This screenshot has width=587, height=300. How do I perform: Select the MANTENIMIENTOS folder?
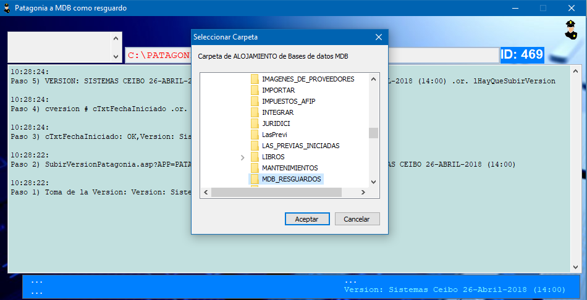[x=290, y=168]
